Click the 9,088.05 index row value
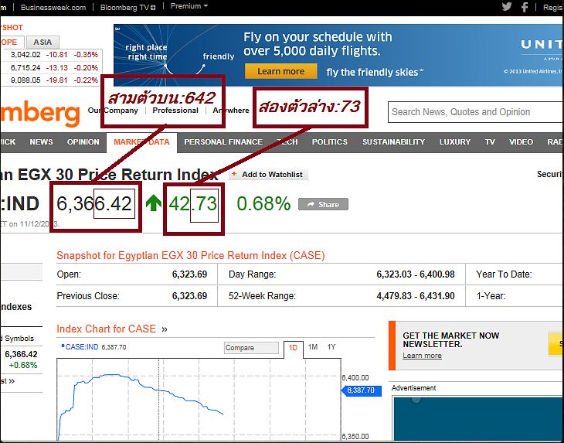The image size is (564, 443). (25, 80)
